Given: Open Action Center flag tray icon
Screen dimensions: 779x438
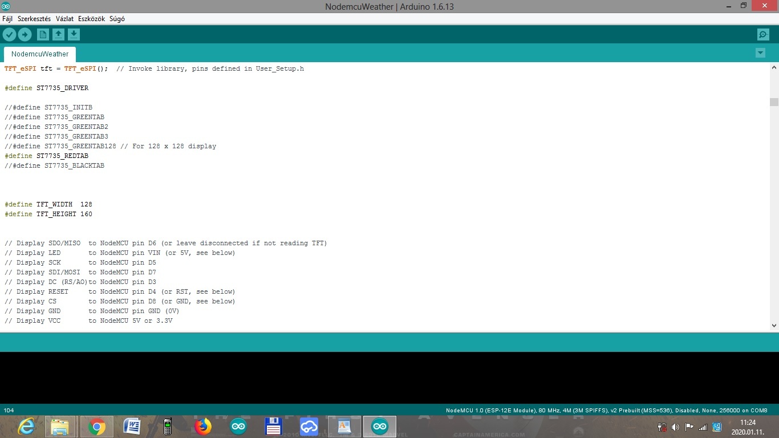Looking at the screenshot, I should coord(689,427).
